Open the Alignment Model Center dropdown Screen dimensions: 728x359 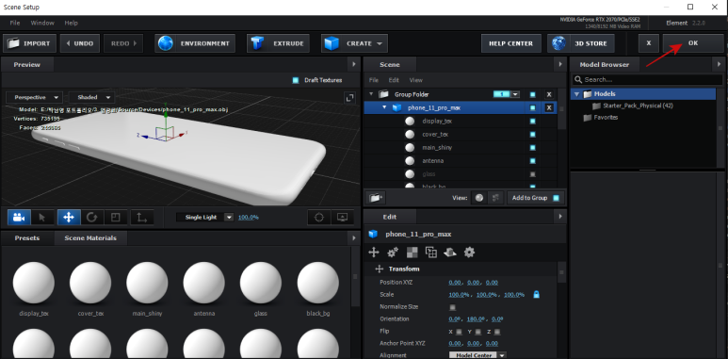(x=477, y=355)
